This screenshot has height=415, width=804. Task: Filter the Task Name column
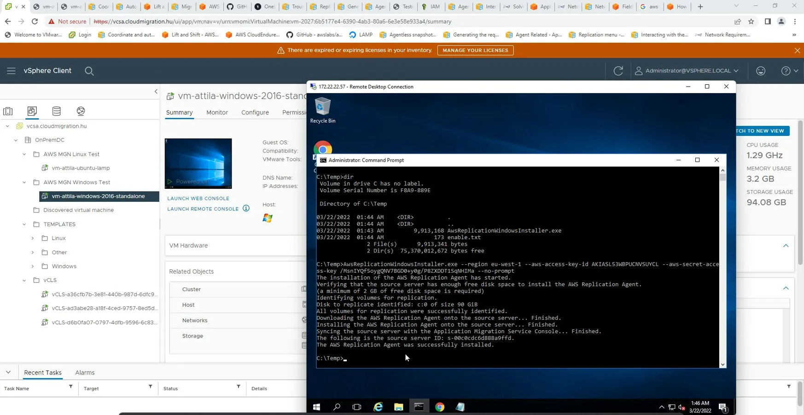70,387
